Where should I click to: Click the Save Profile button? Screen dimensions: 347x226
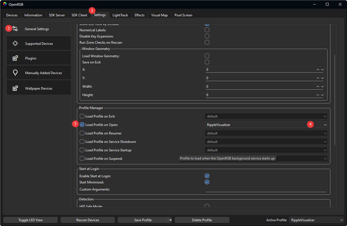[x=143, y=220]
